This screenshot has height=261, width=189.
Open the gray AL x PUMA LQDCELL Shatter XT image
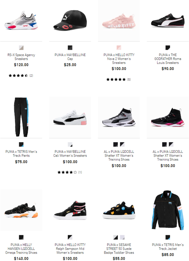pyautogui.click(x=119, y=117)
